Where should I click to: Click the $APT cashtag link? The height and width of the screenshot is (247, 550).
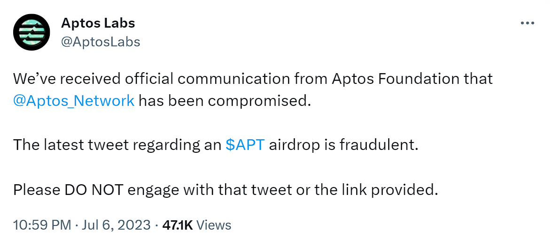point(245,145)
